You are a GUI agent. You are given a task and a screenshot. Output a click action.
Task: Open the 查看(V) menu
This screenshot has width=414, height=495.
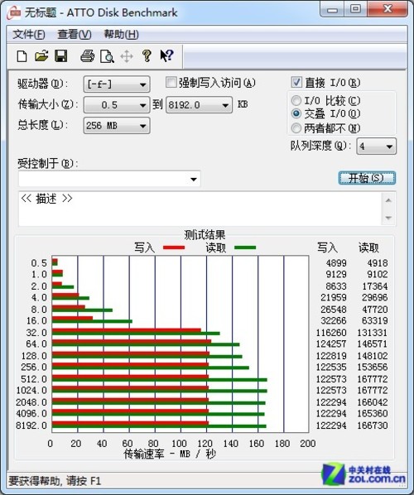75,34
